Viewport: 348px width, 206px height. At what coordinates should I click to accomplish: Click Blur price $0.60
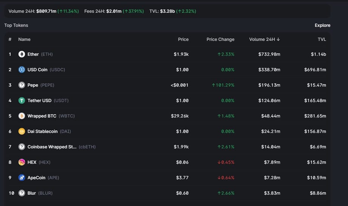[182, 193]
